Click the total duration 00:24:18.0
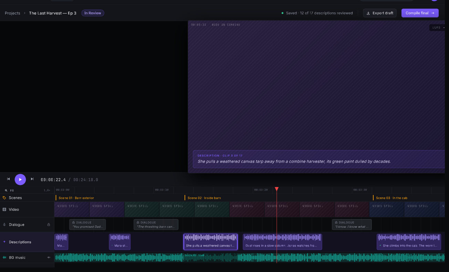 coord(86,179)
